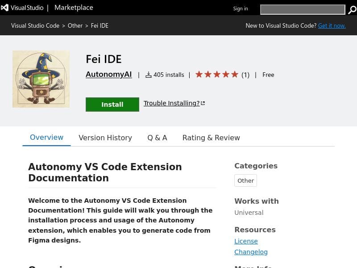
Task: Click the Sign in link
Action: 240,8
